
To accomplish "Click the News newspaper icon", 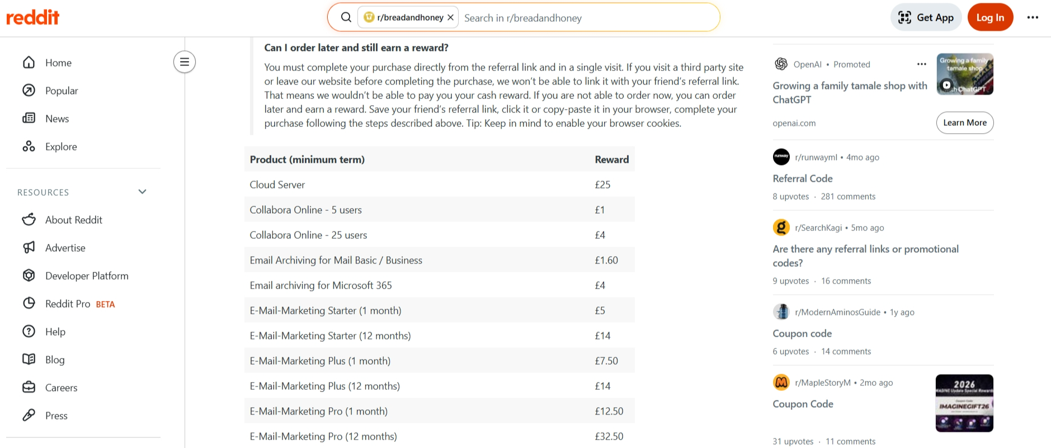I will pos(29,119).
